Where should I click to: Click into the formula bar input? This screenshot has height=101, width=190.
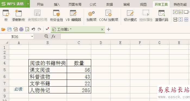point(125,36)
